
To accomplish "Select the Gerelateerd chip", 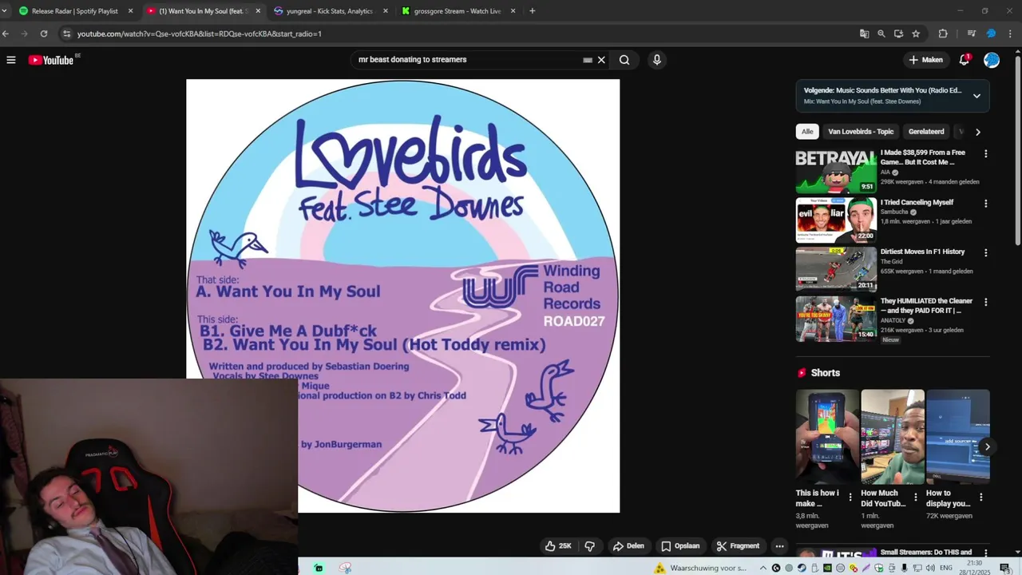I will coord(926,132).
